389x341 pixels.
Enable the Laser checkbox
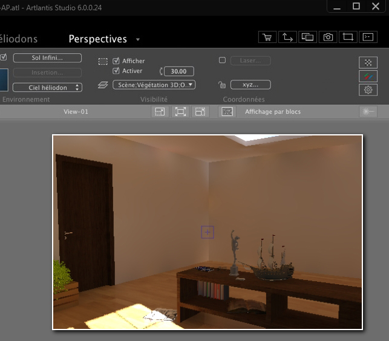pyautogui.click(x=222, y=60)
